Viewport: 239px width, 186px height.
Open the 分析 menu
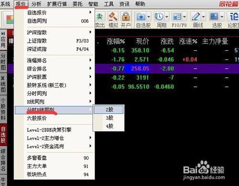click(x=36, y=4)
